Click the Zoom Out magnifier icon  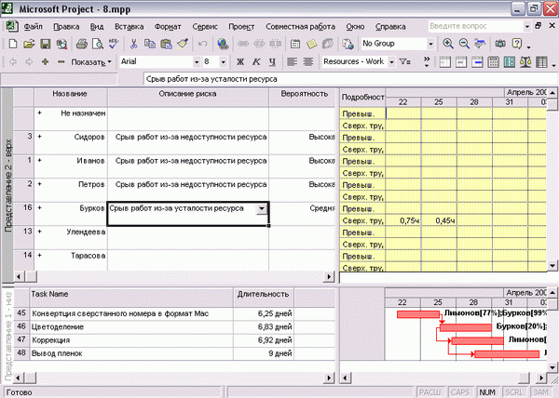464,44
